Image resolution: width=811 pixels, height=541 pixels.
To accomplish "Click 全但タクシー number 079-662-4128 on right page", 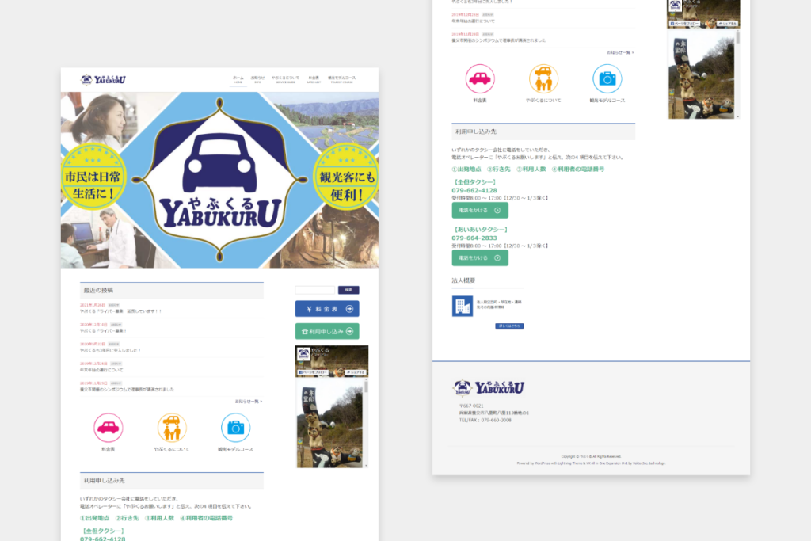I will pos(474,190).
